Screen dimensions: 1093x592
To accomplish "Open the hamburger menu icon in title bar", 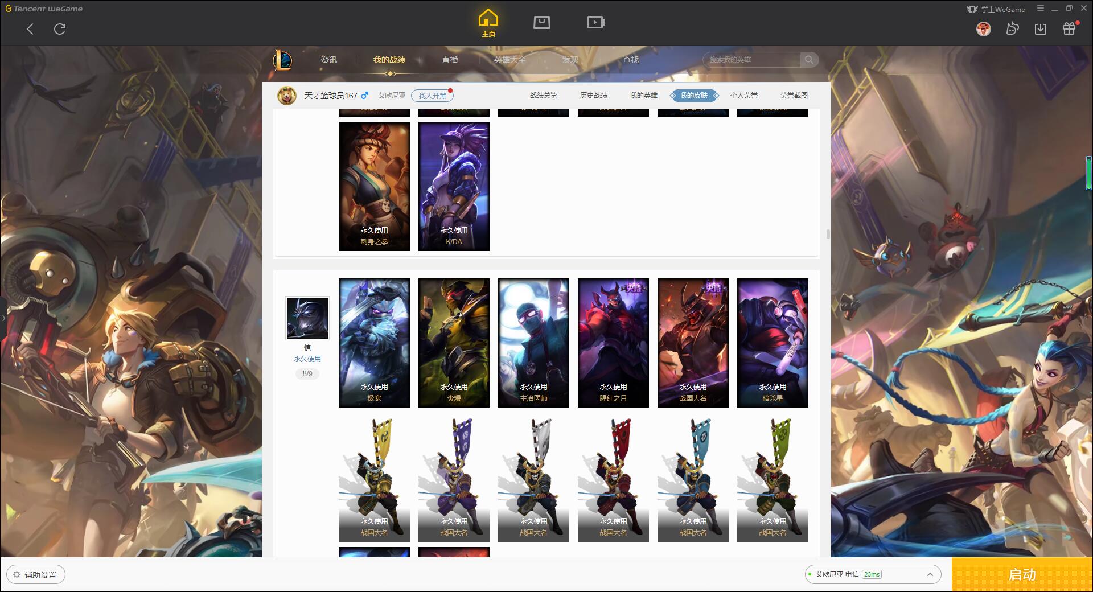I will 1041,9.
